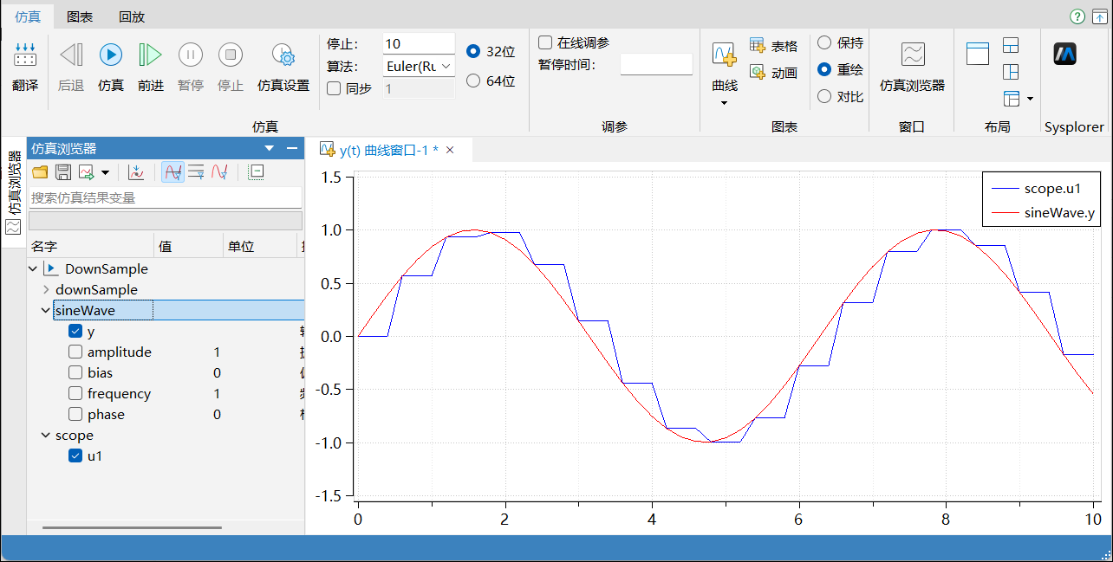
Task: Open the 仿真浏览器 window icon in ribbon
Action: coord(912,55)
